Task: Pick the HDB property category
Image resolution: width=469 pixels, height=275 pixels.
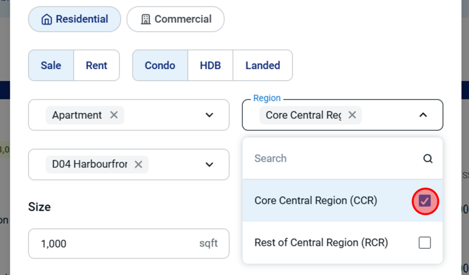Action: click(210, 66)
